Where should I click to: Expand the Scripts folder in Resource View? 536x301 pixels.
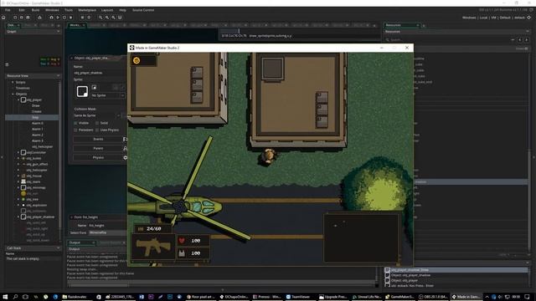click(13, 82)
